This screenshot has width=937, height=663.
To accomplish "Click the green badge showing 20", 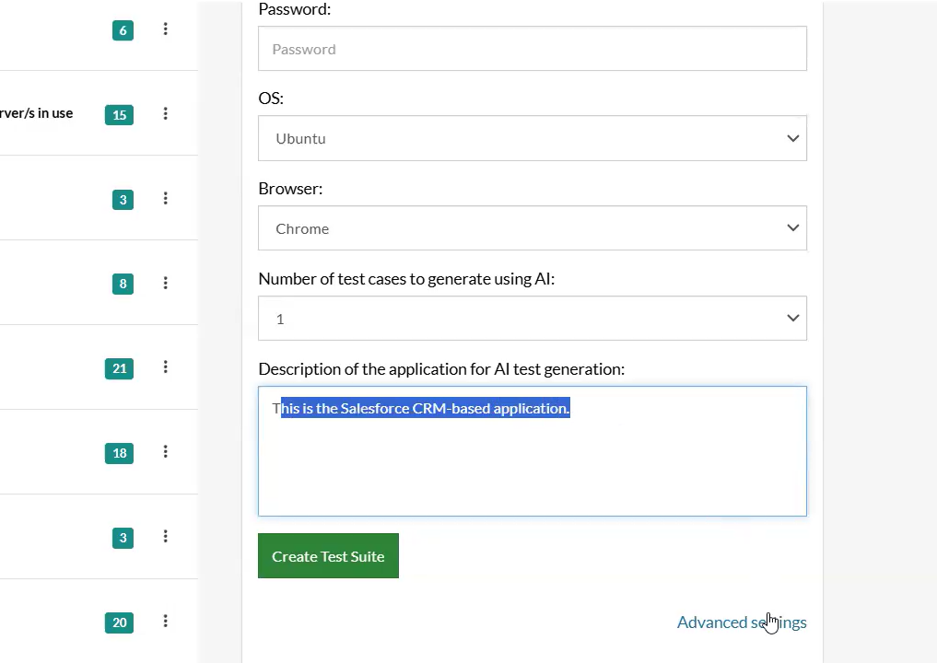I will (119, 622).
